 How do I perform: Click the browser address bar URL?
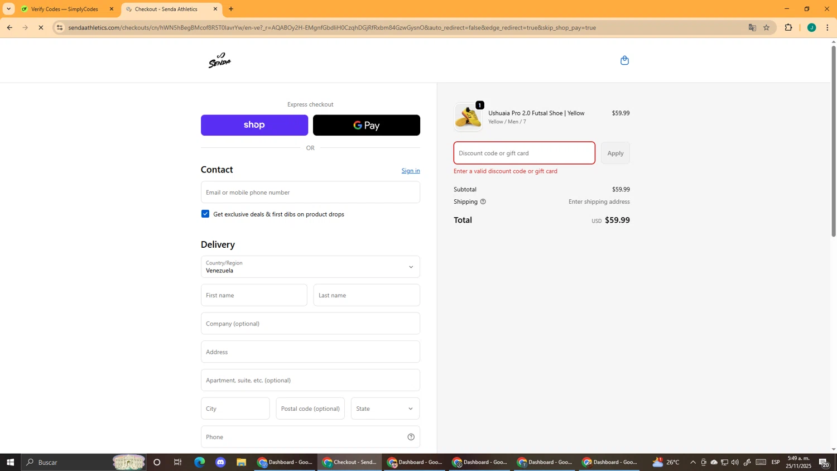(332, 27)
